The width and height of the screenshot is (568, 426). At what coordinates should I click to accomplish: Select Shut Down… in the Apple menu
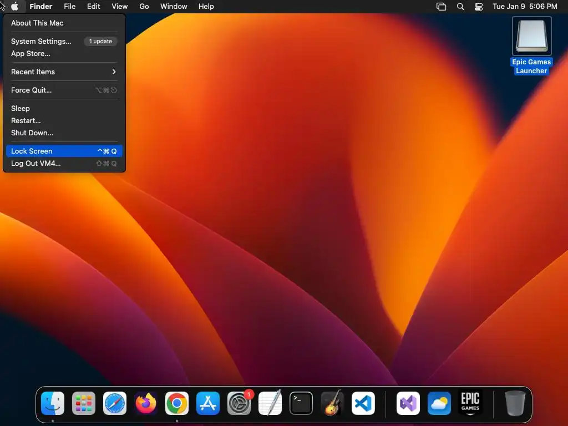click(x=64, y=133)
